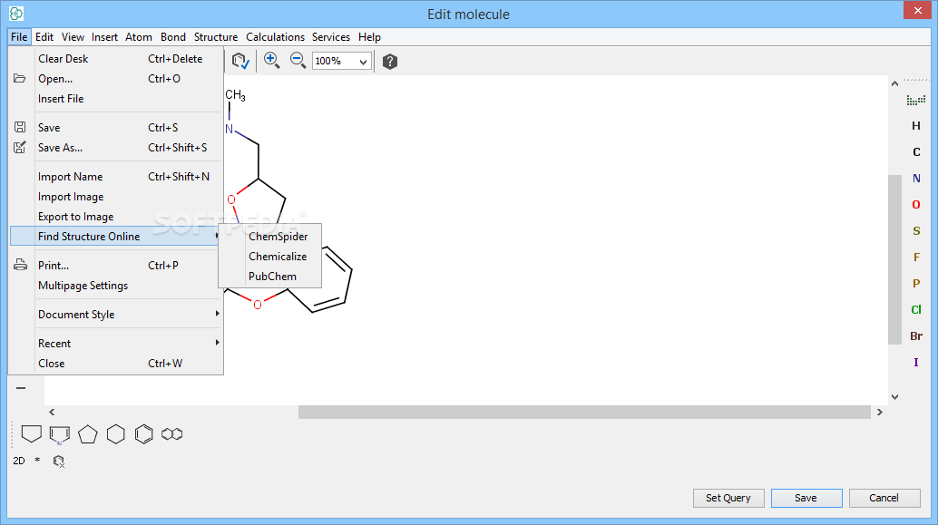
Task: Insert the cyclohexane ring template
Action: [x=115, y=434]
